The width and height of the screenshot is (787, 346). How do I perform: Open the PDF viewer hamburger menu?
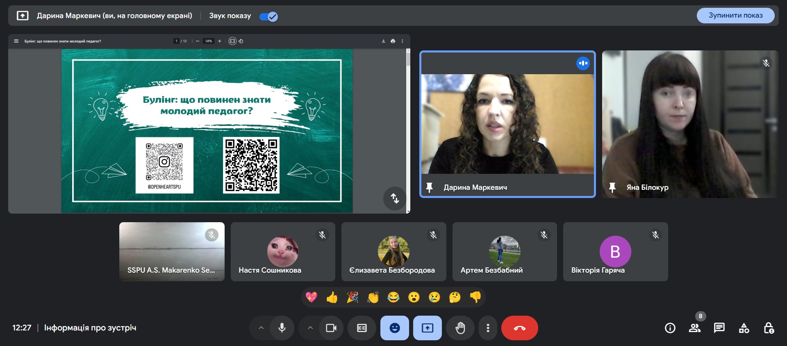pyautogui.click(x=16, y=41)
